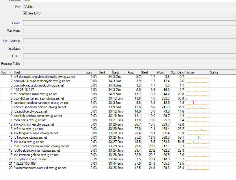The image size is (236, 180).
Task: Select host donnydk-skouperd.donnydk.ctwug.za.net
Action: pos(42,81)
